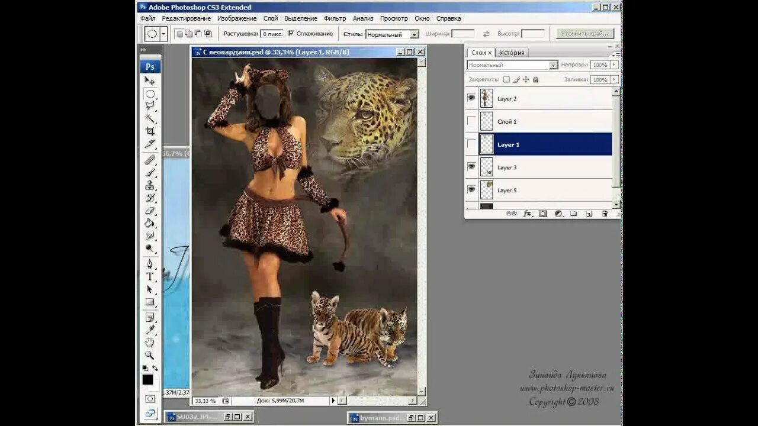The image size is (758, 426).
Task: Select the Brush tool
Action: [150, 172]
